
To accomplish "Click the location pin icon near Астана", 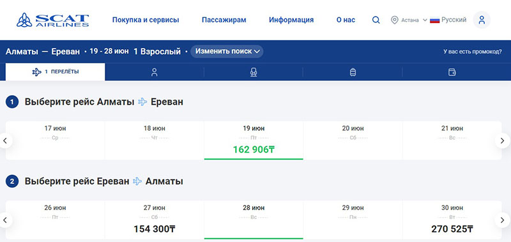I will pos(394,20).
